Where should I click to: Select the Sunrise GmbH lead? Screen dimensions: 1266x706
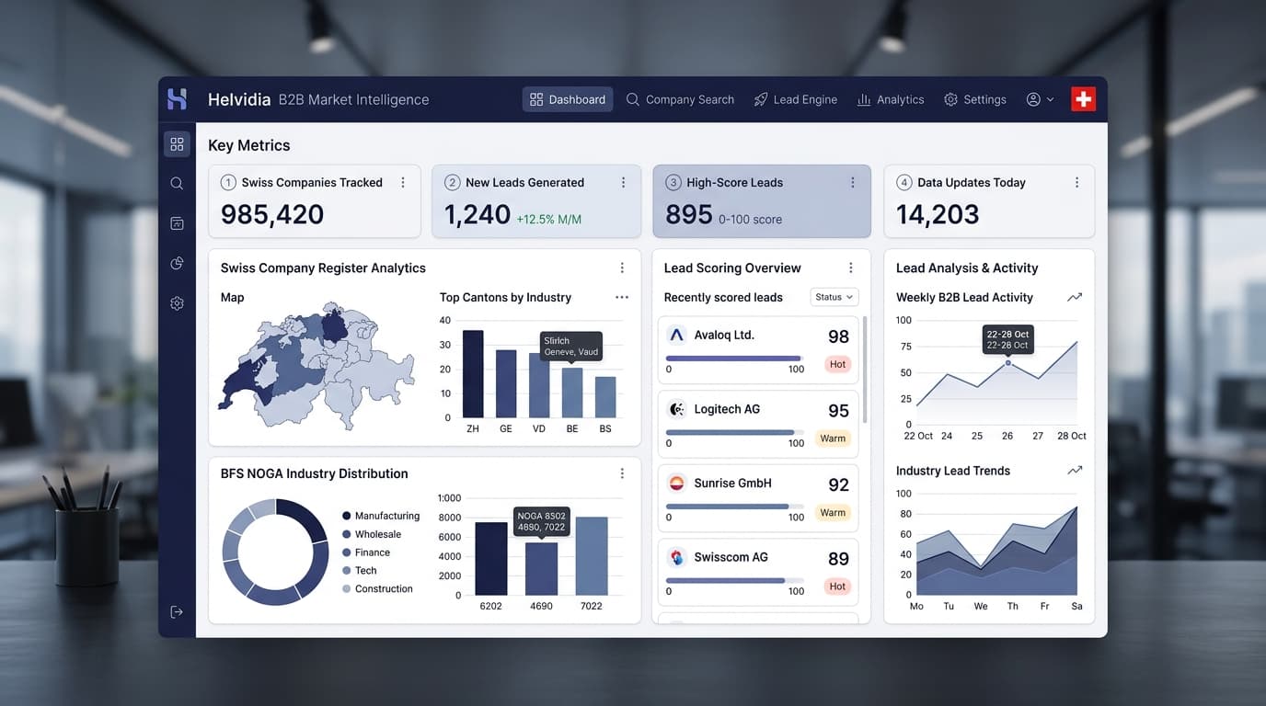pyautogui.click(x=758, y=498)
